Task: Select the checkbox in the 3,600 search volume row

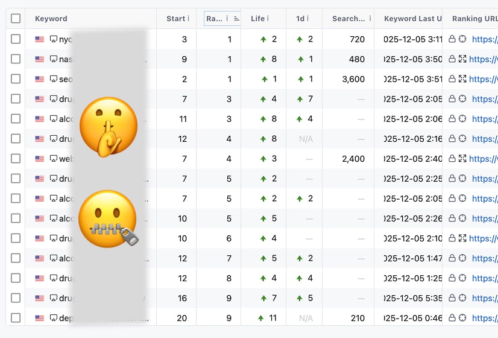Action: coord(16,79)
